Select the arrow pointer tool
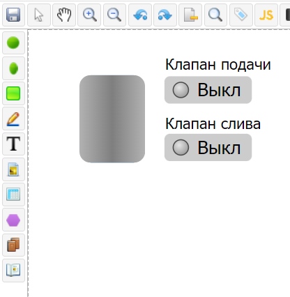 [39, 15]
